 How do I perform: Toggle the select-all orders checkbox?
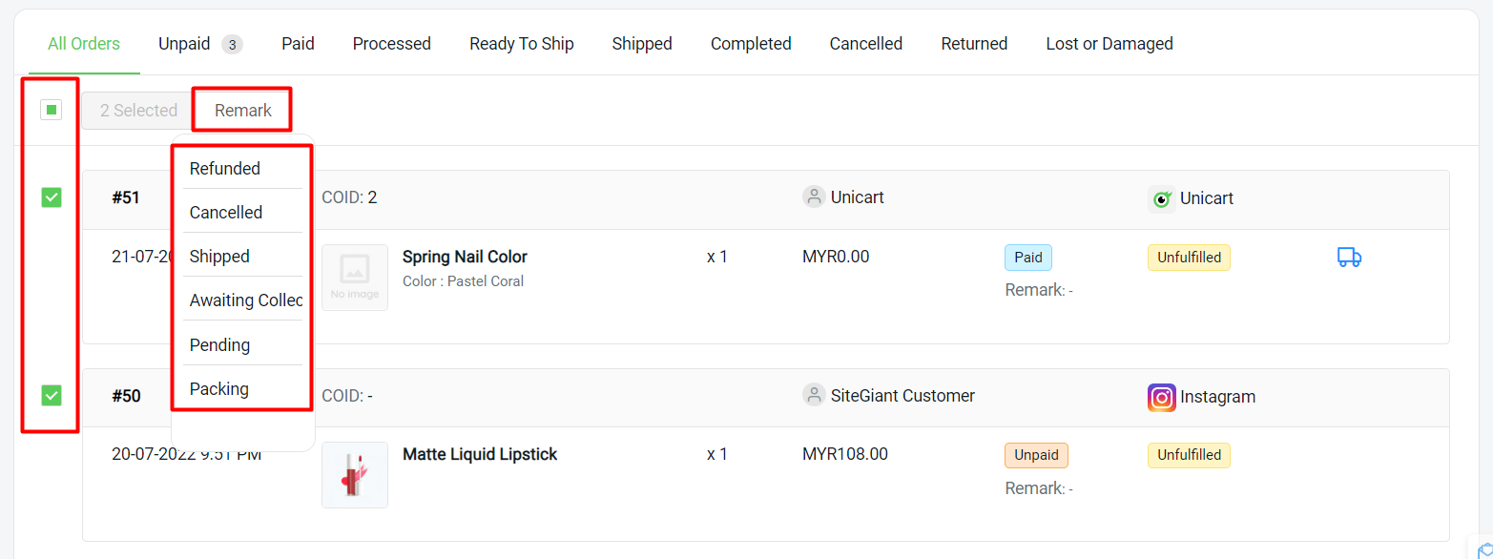50,110
